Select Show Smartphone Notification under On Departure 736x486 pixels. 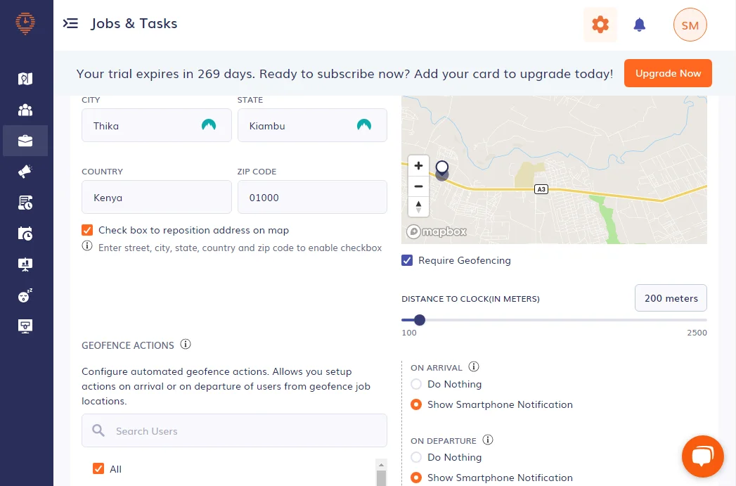[x=416, y=478]
